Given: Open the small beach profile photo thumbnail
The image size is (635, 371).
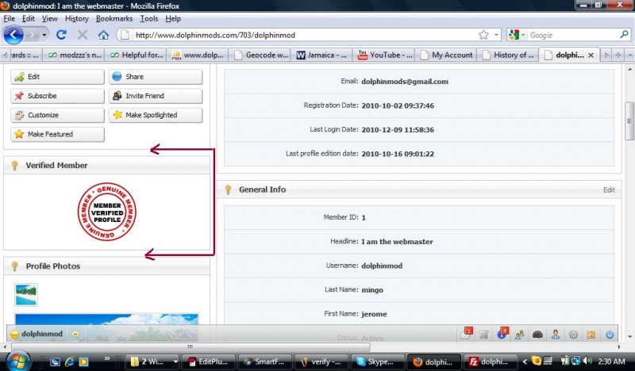Looking at the screenshot, I should coord(26,295).
